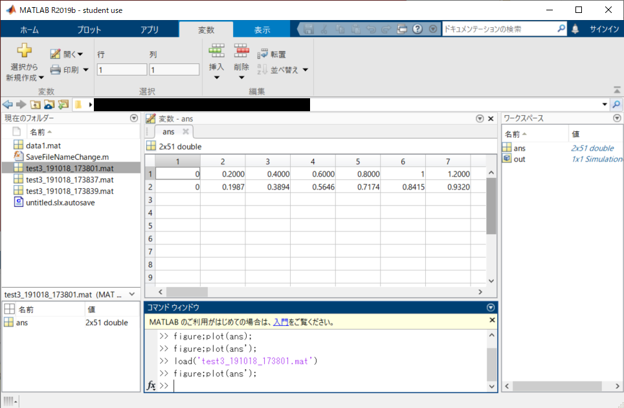Click the Insert (挿入) grid icon
624x408 pixels.
pyautogui.click(x=216, y=50)
